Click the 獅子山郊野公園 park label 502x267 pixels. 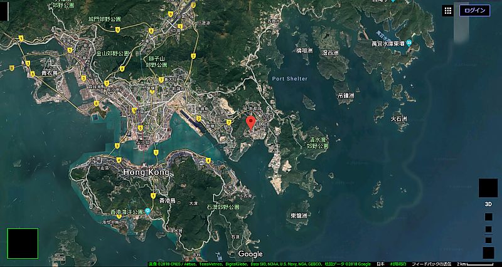[x=157, y=61]
